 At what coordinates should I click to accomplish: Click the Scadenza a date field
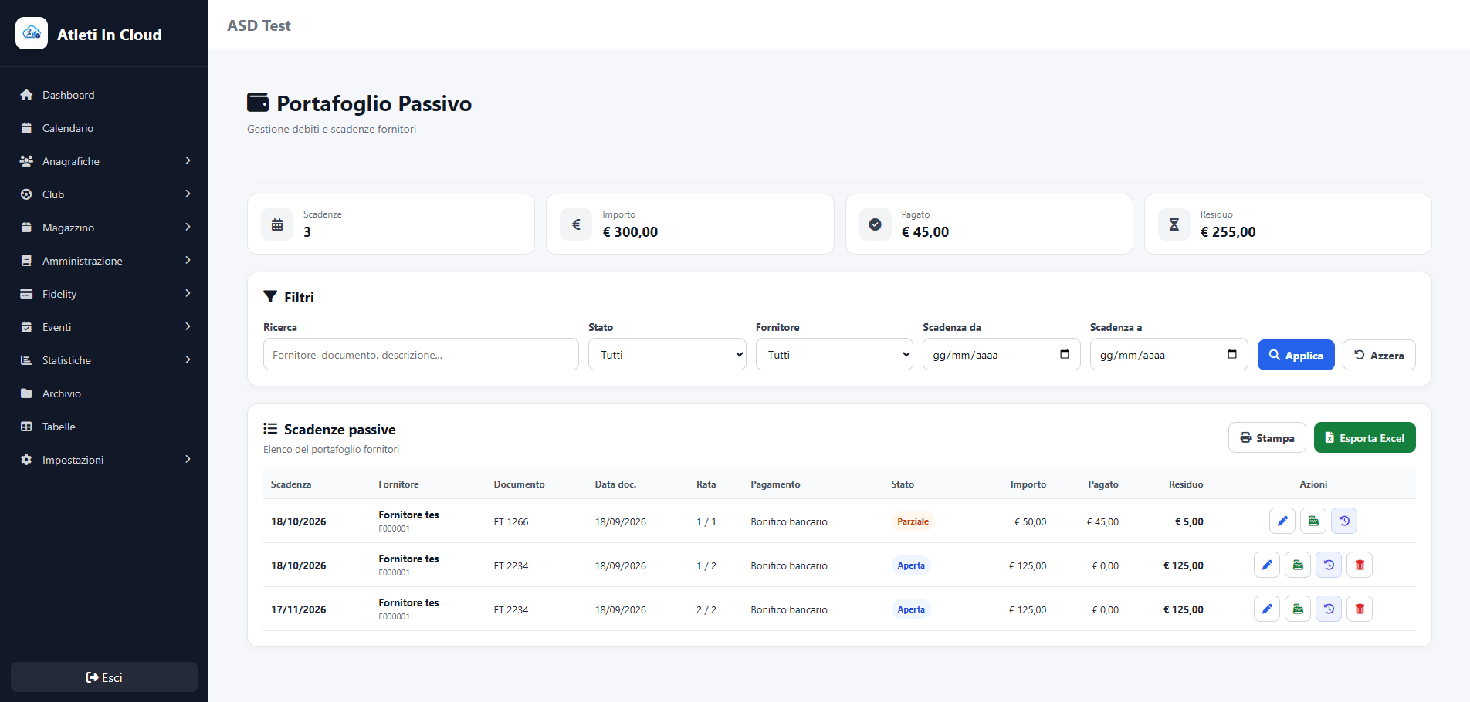(x=1169, y=355)
